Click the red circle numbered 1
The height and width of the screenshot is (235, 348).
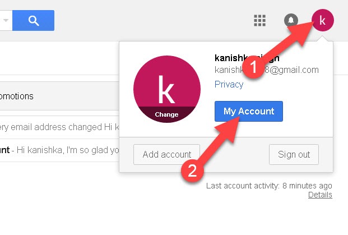coord(253,67)
